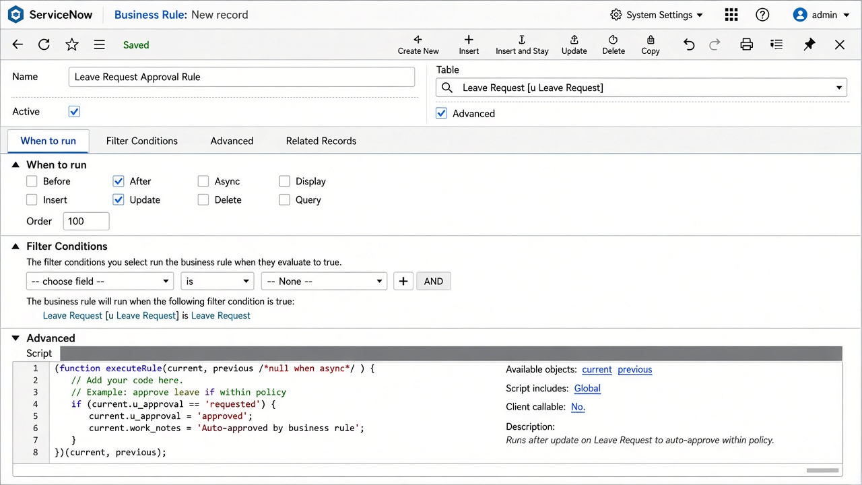
Task: Follow the Global script includes link
Action: [x=587, y=388]
